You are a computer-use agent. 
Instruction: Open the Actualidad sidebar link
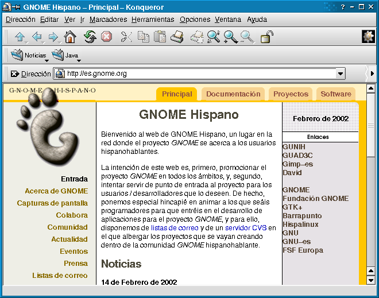tap(69, 239)
